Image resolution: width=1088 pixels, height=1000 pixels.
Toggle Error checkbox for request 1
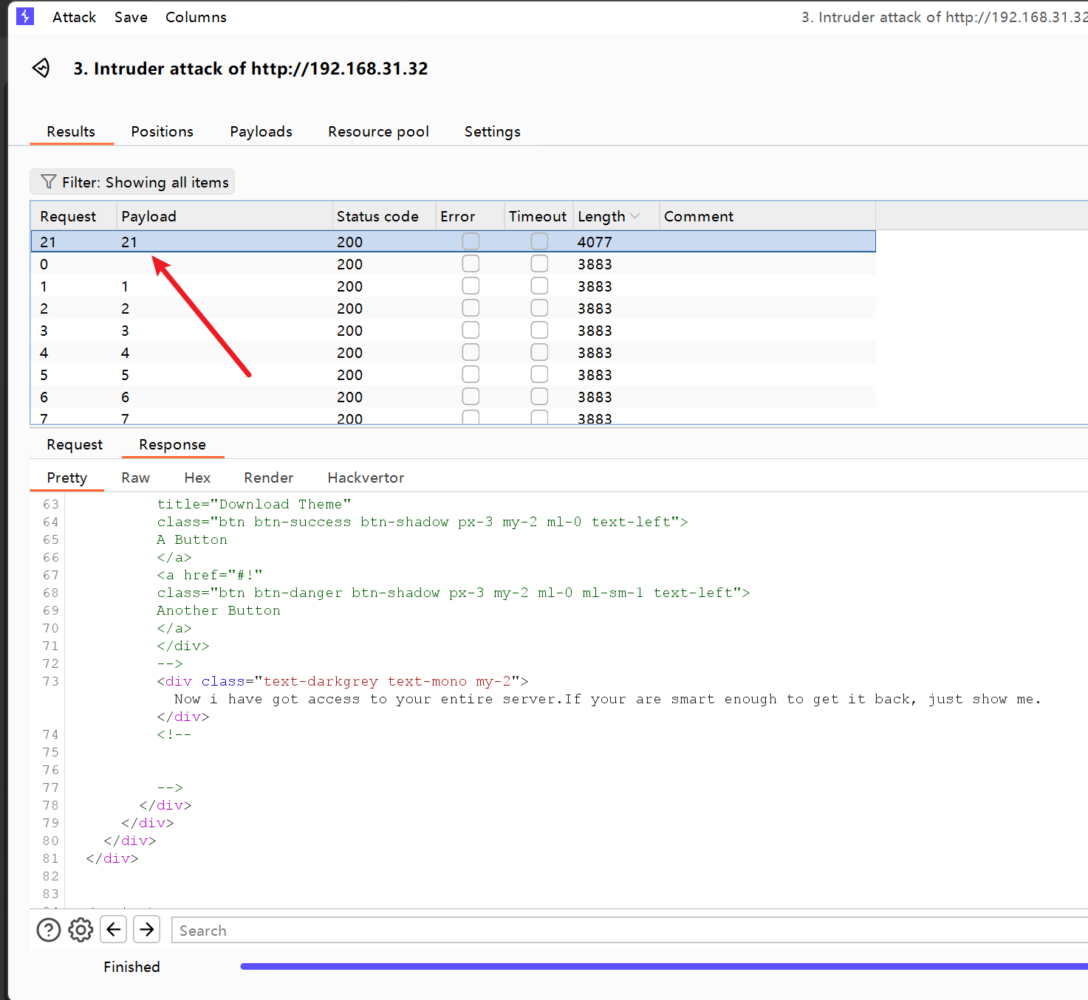(x=471, y=286)
